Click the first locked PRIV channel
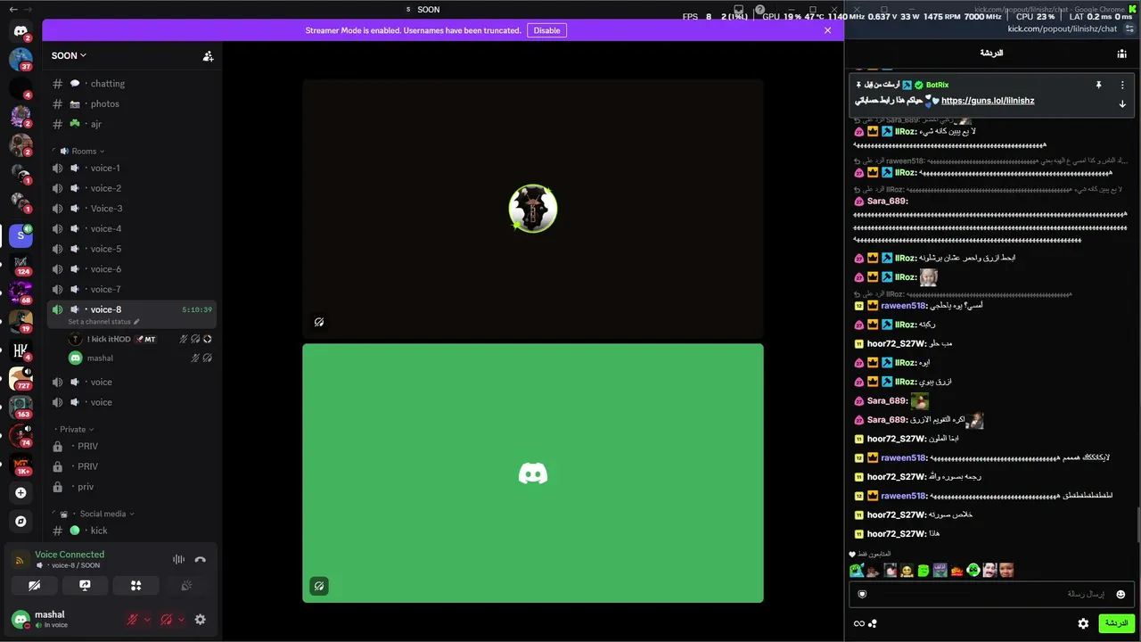 132,447
